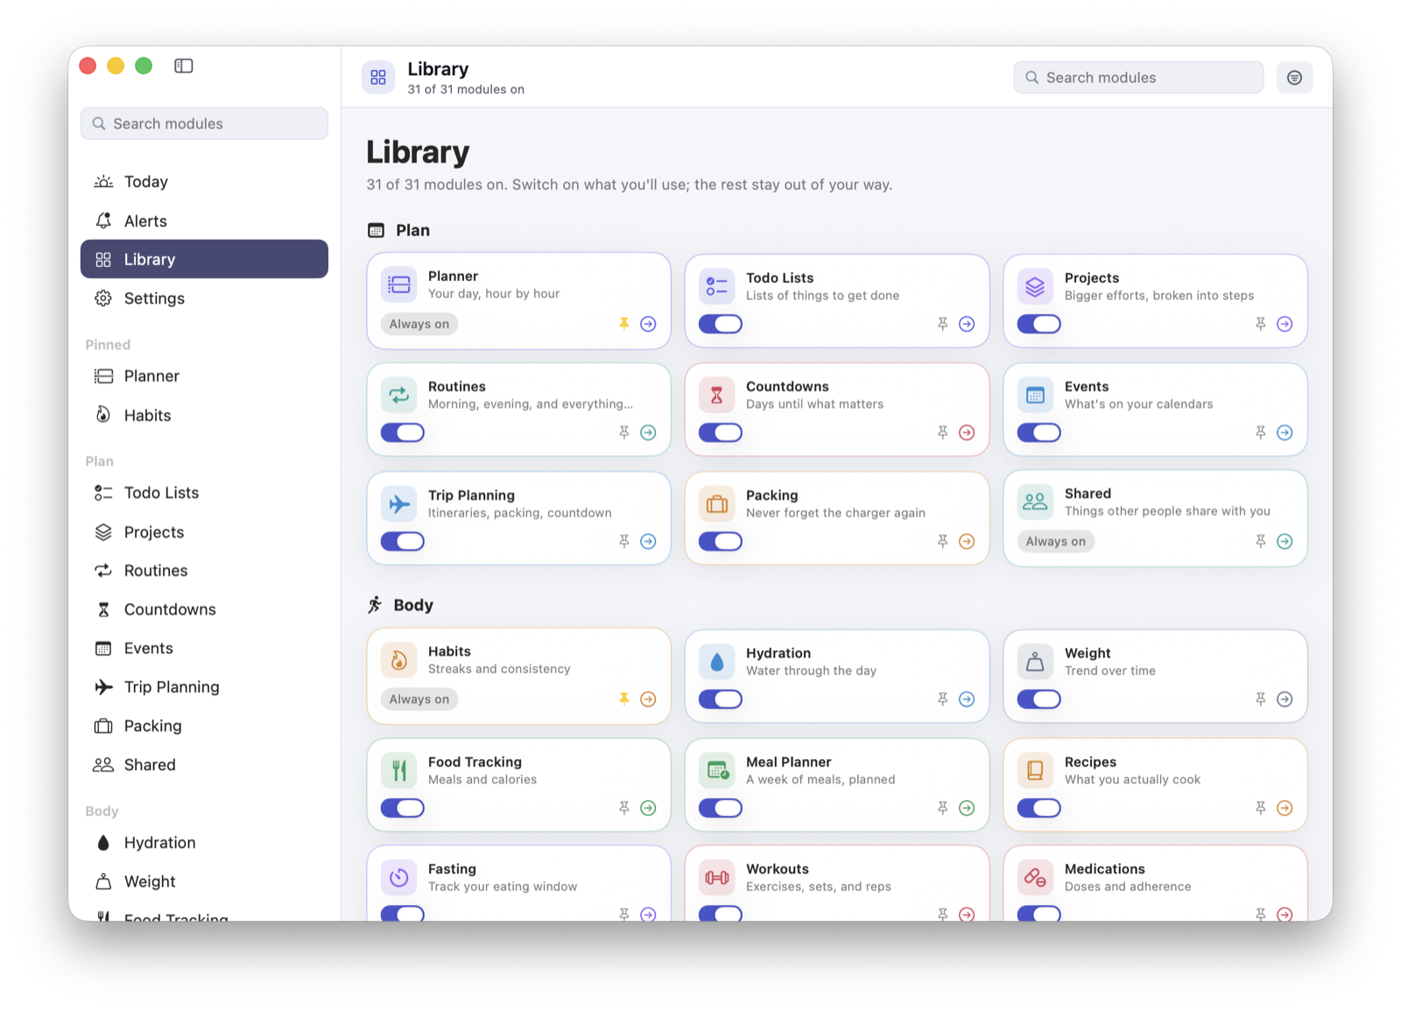Open the Shared module arrow icon
The image size is (1401, 1011).
(1285, 541)
